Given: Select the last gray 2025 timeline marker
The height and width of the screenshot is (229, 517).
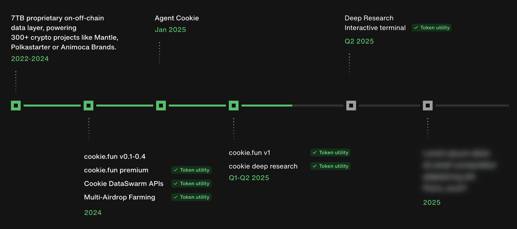Looking at the screenshot, I should [428, 105].
